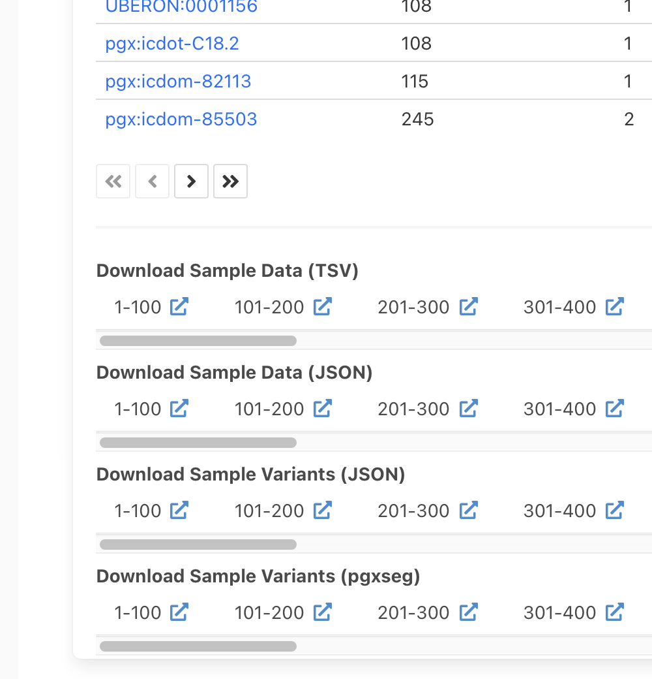Click the TSV download list horizontal scrollbar

click(x=198, y=341)
